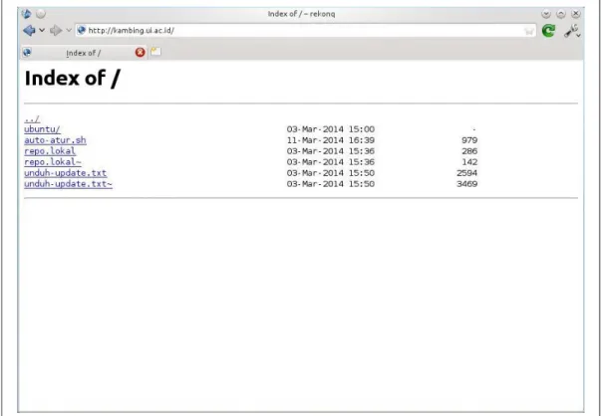The image size is (601, 416).
Task: Focus the URL address field
Action: 305,30
